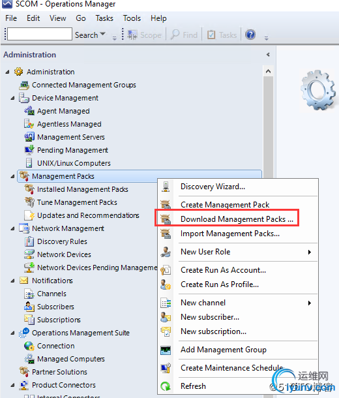Click the Network Devices icon
339x398 pixels.
point(29,254)
